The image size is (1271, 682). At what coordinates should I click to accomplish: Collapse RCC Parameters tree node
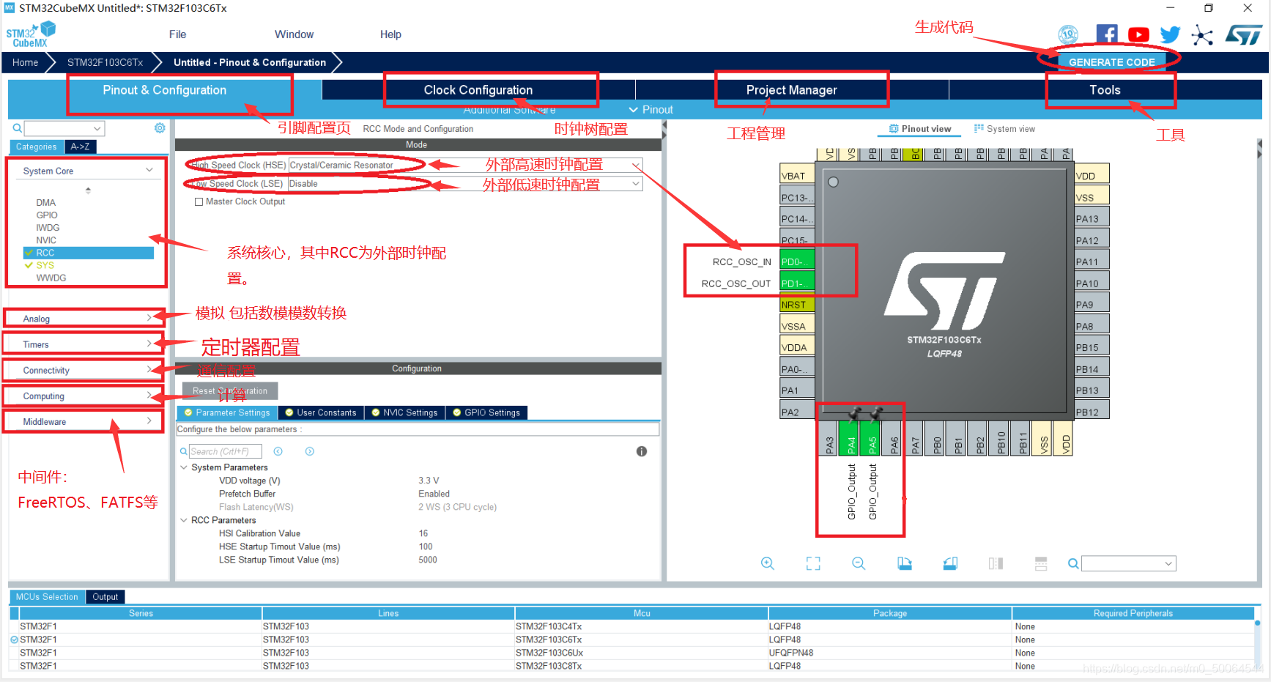pos(184,520)
